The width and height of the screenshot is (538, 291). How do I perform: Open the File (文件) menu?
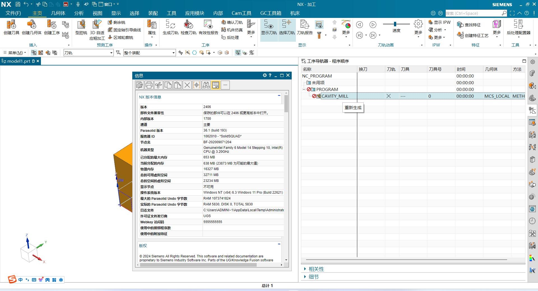click(x=13, y=13)
